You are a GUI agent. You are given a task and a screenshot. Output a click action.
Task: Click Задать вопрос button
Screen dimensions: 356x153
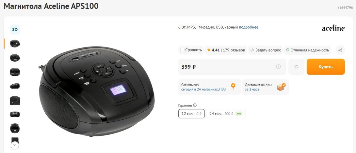(x=266, y=50)
